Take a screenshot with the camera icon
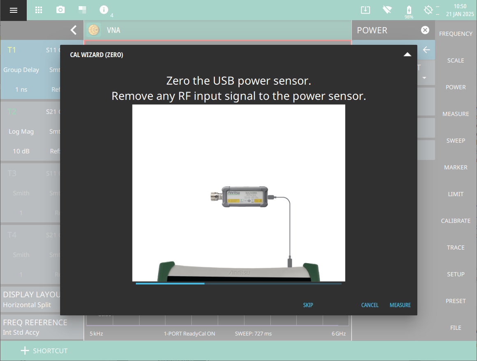 tap(60, 10)
